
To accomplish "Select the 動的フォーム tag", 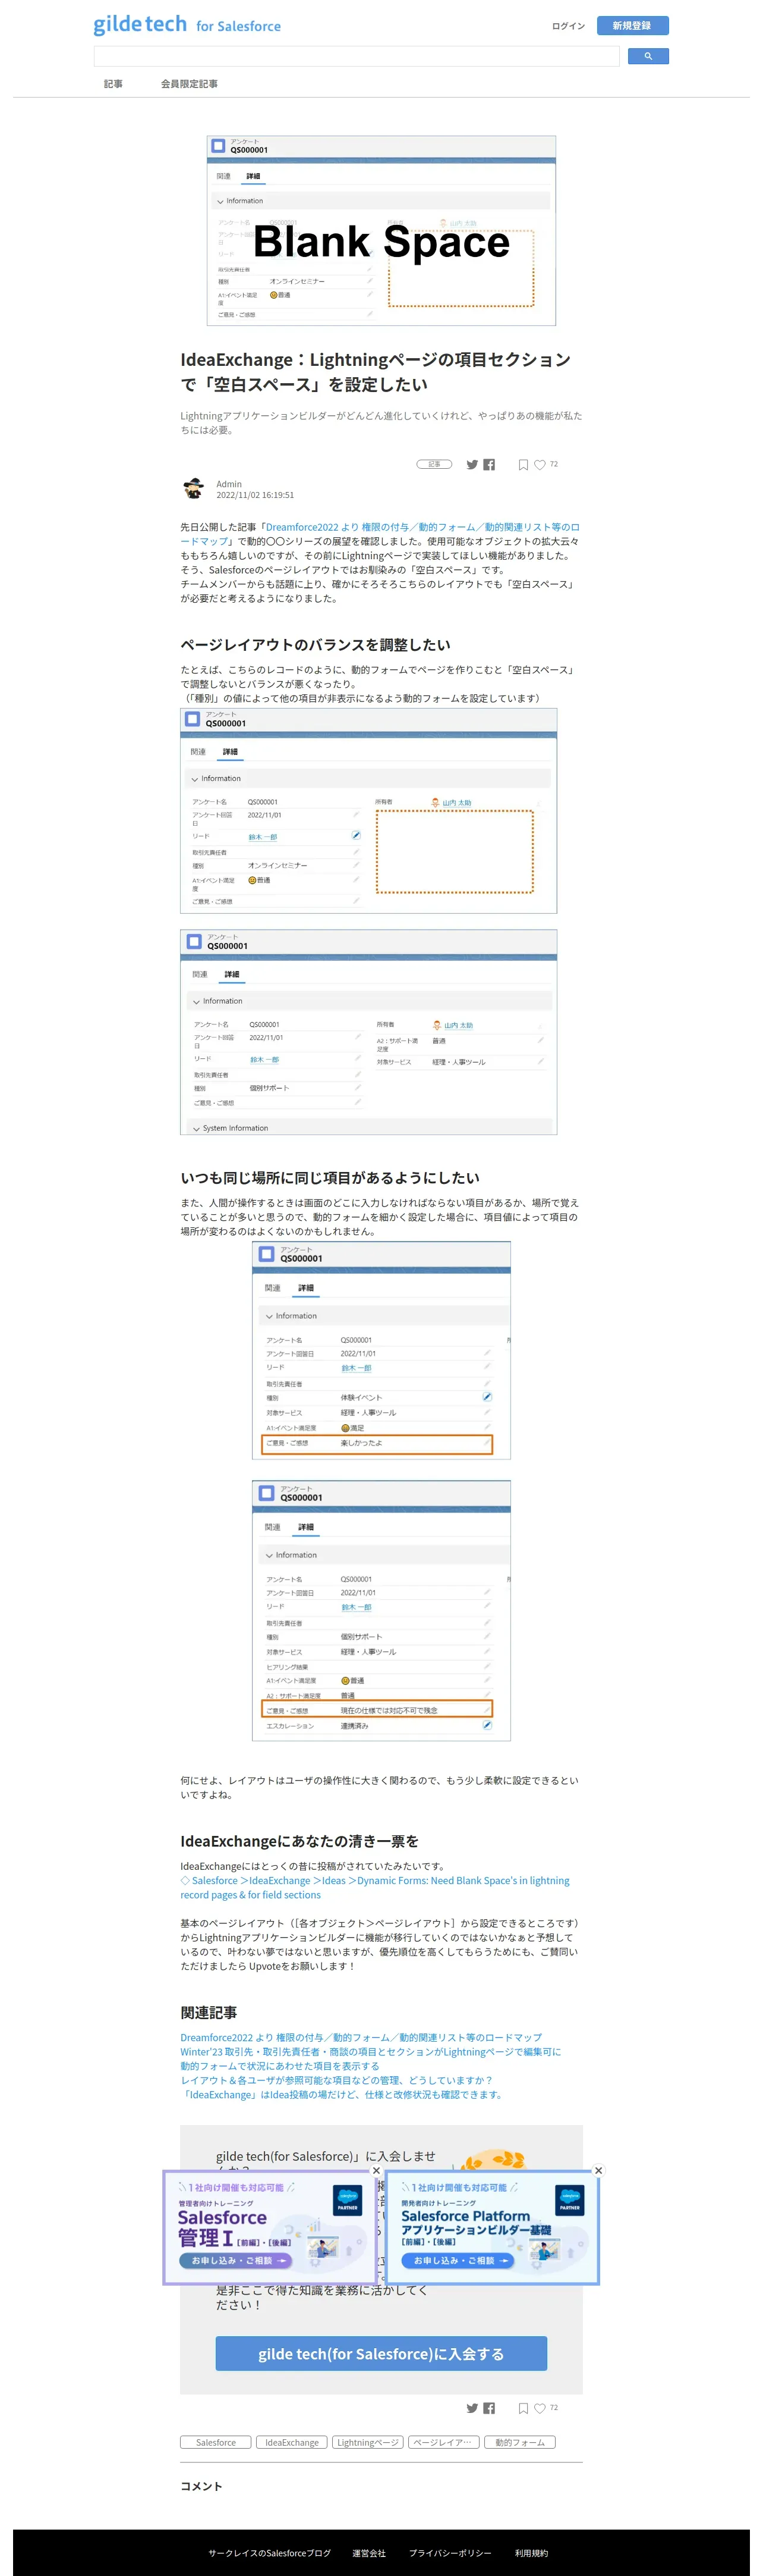I will click(519, 2442).
